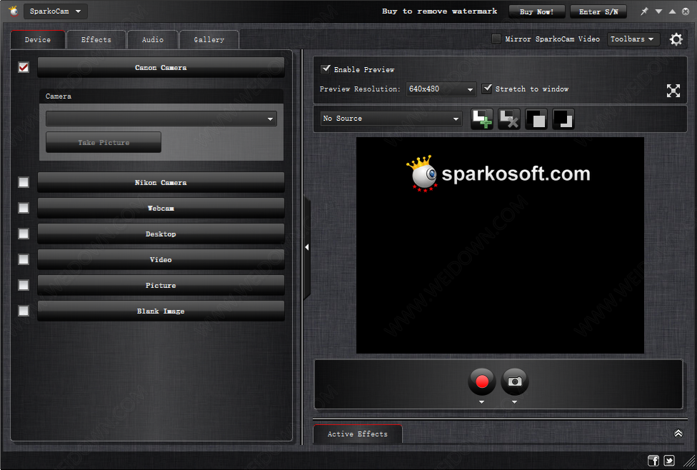
Task: Click the pin window icon in title bar
Action: point(644,11)
